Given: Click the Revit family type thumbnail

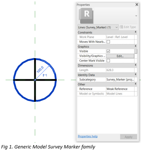Looking at the screenshot, I should (86, 16).
